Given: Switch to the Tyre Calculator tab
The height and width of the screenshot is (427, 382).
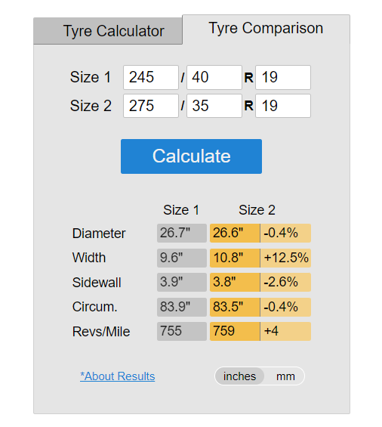Looking at the screenshot, I should click(x=108, y=31).
